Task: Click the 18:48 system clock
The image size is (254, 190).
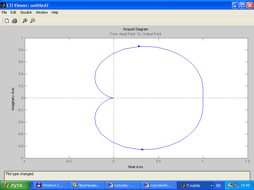Action: coord(245,185)
